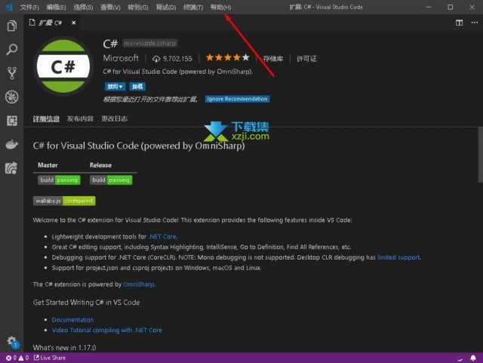The width and height of the screenshot is (483, 363).
Task: Open the .NET Core link in feature list
Action: point(163,237)
